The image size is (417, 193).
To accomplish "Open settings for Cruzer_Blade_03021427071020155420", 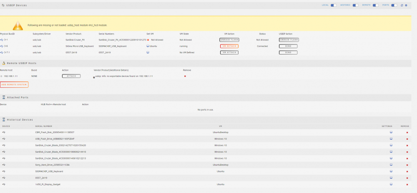I will [x=391, y=145].
